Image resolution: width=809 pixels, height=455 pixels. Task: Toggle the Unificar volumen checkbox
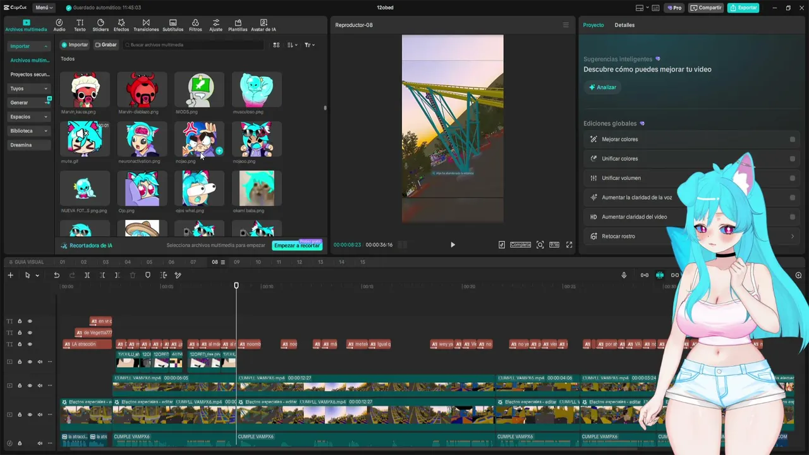(793, 178)
